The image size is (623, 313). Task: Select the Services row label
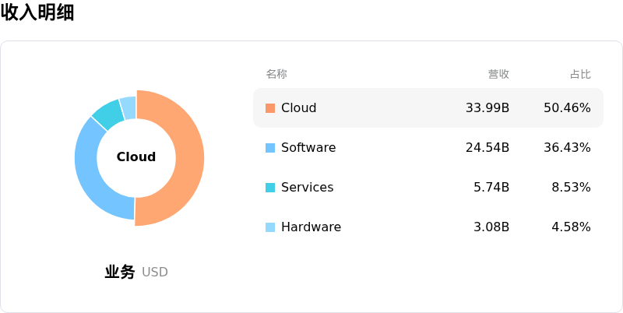tap(307, 187)
